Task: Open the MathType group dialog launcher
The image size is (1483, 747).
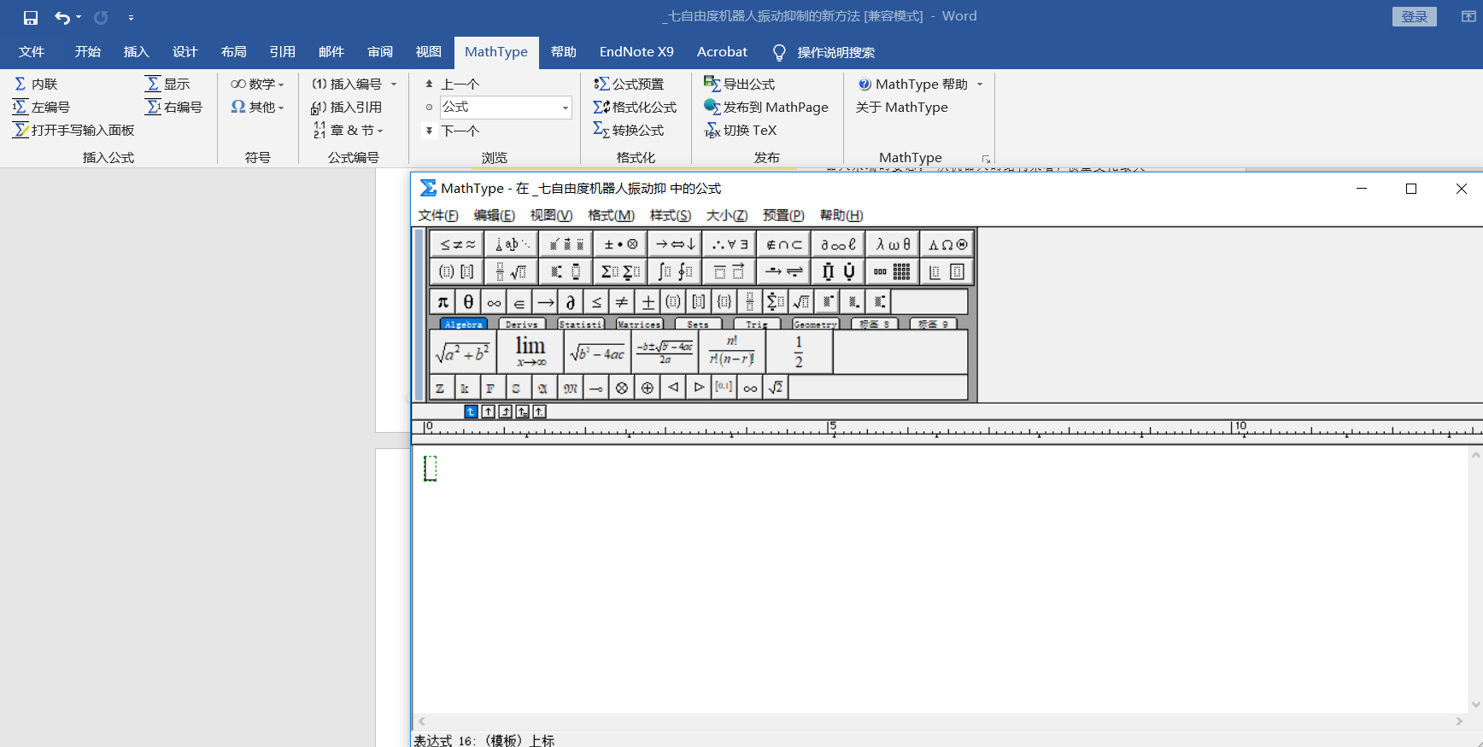Action: pyautogui.click(x=986, y=159)
